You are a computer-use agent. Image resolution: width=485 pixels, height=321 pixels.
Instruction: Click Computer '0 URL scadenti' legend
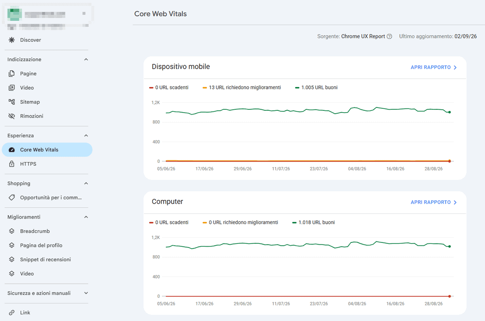[x=169, y=223]
